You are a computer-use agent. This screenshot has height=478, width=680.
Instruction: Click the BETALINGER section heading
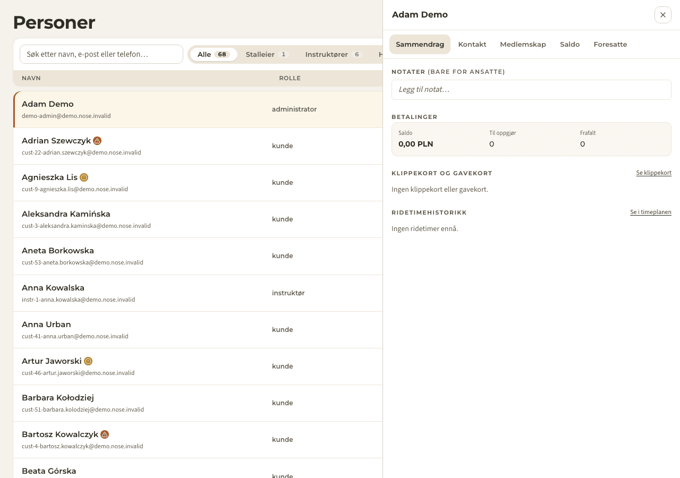pyautogui.click(x=414, y=117)
